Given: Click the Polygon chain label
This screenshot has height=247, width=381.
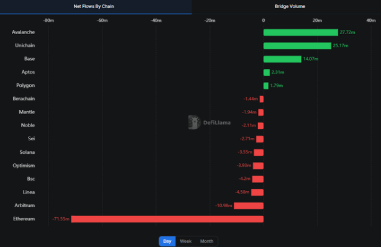Looking at the screenshot, I should click(x=25, y=86).
